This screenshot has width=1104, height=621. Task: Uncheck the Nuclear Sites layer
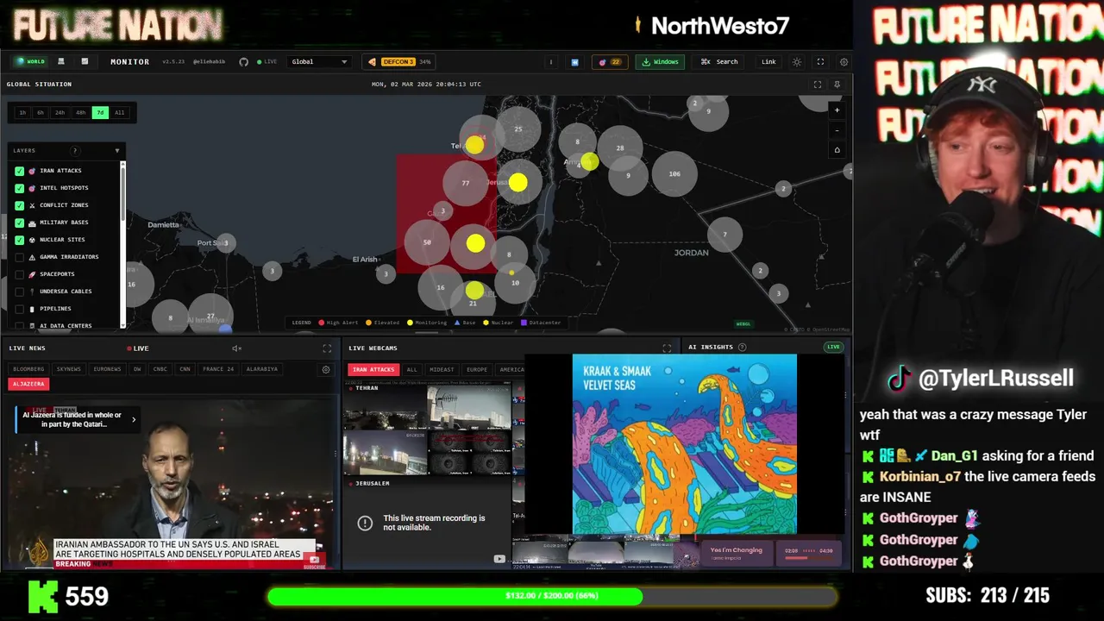coord(20,240)
